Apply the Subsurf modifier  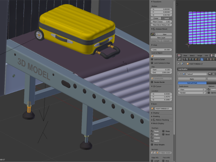pos(192,79)
